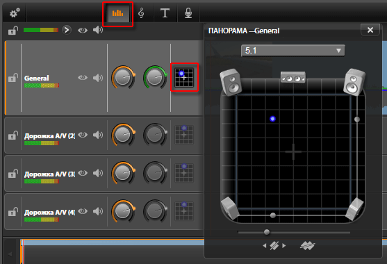Open timeline settings gears icon
The width and height of the screenshot is (387, 264).
click(x=15, y=13)
